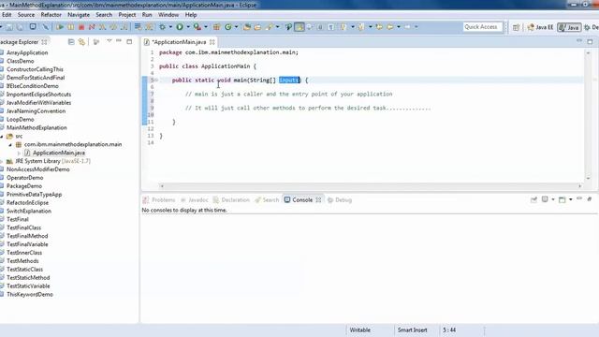Viewport: 599px width, 337px height.
Task: Open the Back history dropdown arrow
Action: [399, 27]
